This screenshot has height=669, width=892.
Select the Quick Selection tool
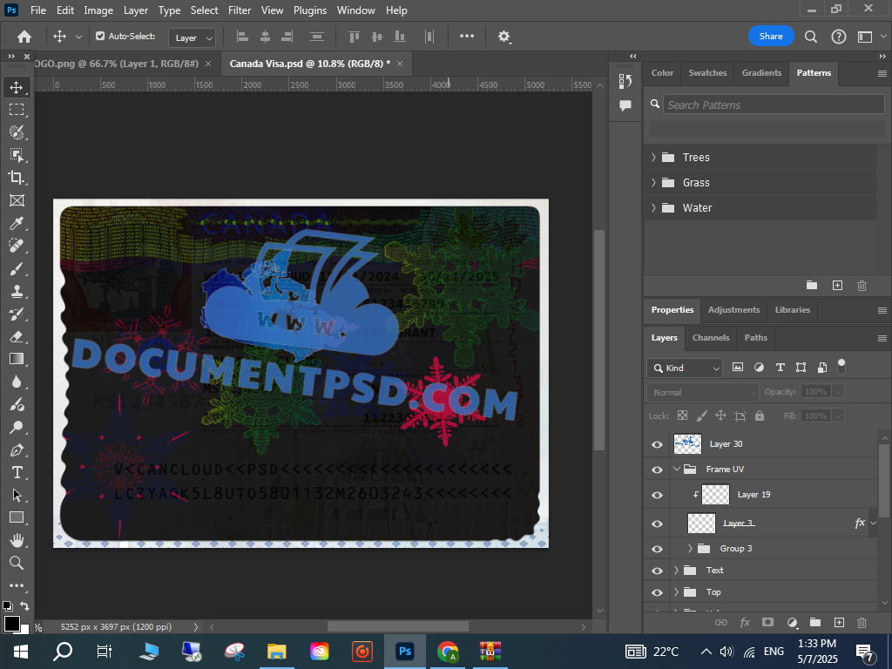[x=17, y=132]
